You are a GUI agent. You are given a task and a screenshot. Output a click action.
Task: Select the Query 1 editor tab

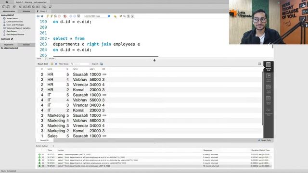tap(44, 11)
